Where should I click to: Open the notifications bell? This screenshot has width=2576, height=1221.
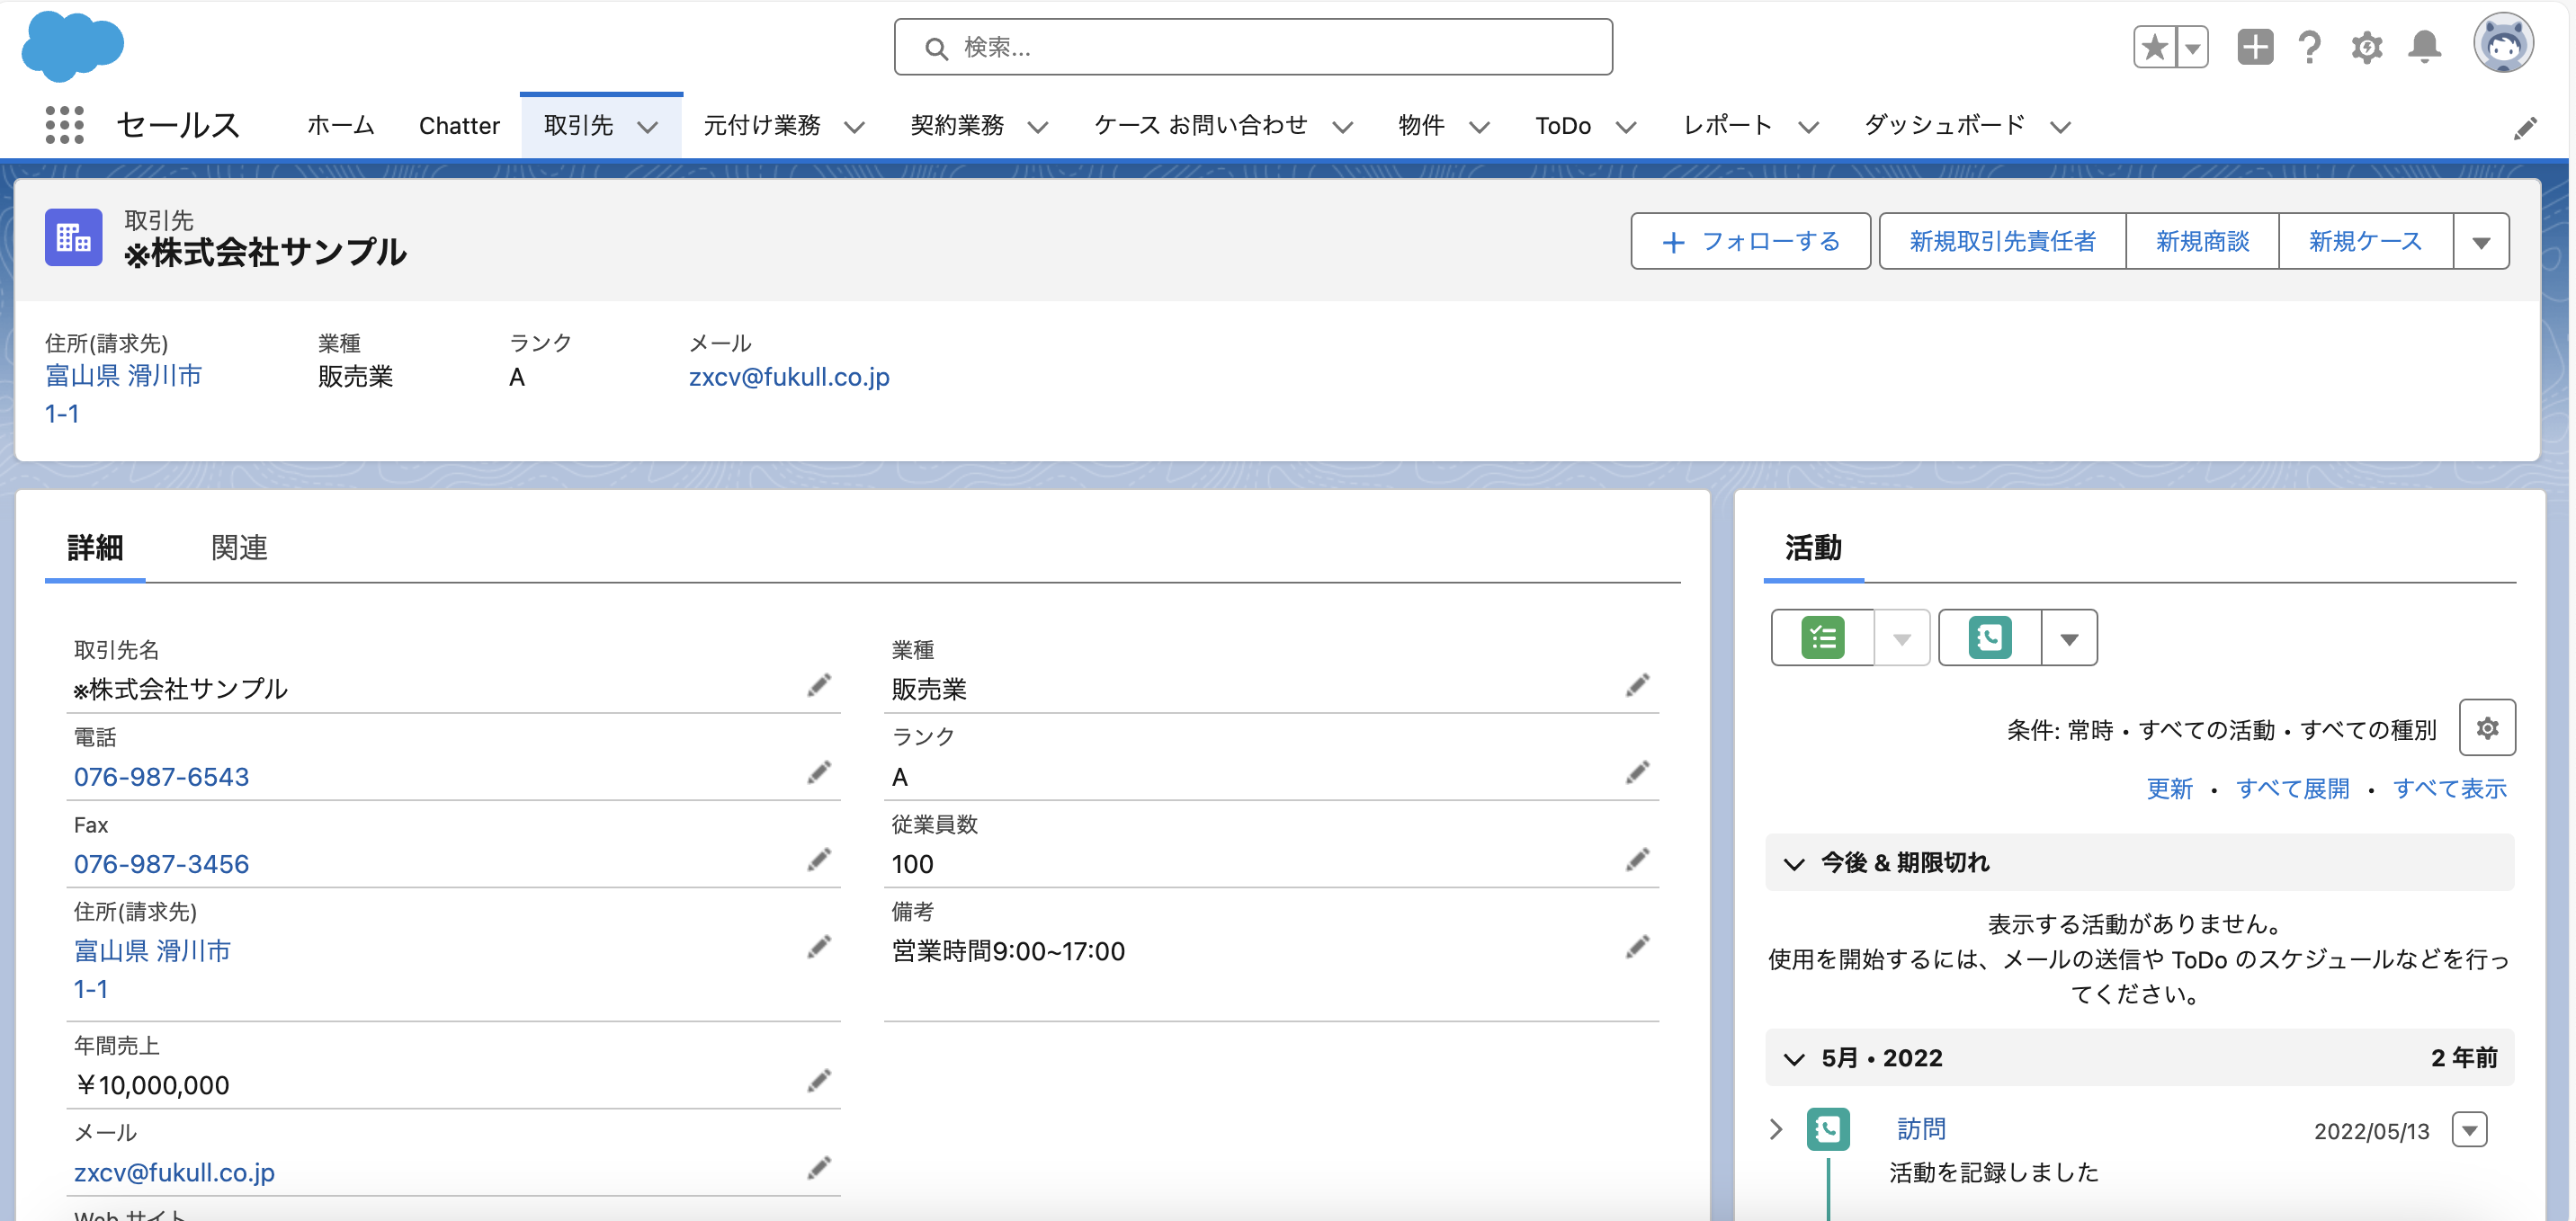pyautogui.click(x=2425, y=47)
